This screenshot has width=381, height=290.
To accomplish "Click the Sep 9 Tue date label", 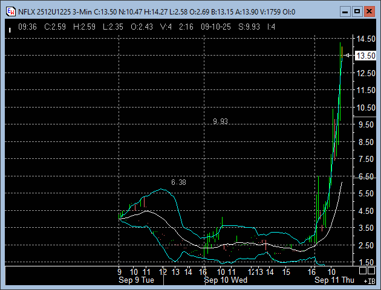I will click(x=136, y=280).
